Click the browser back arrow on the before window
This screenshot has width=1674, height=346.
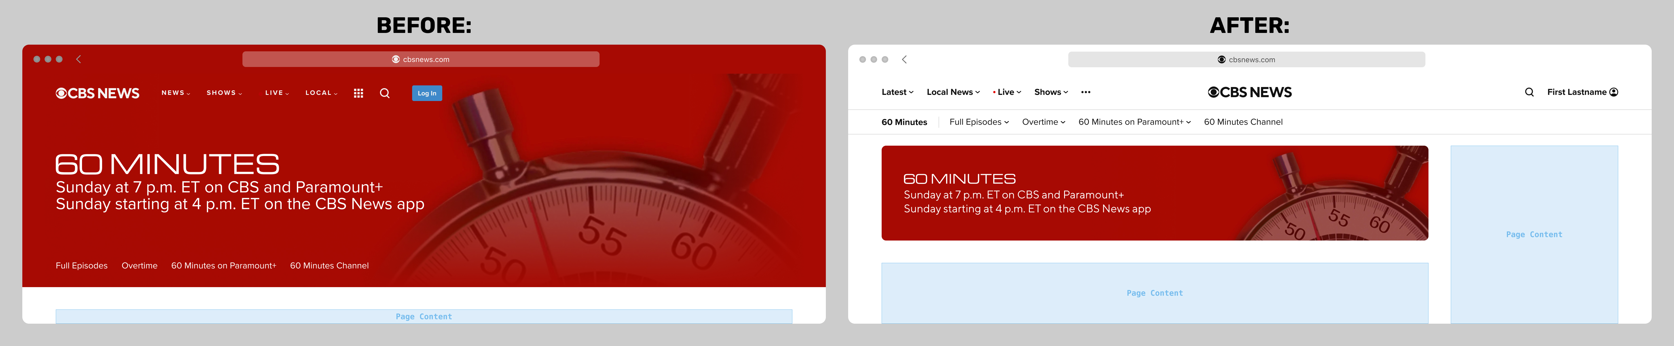click(x=78, y=59)
